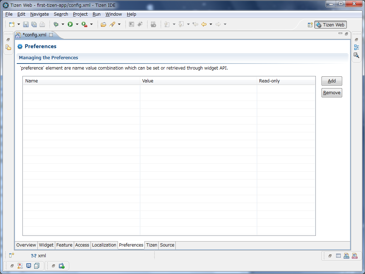Click the New wizard toolbar icon
365x274 pixels.
[12, 24]
